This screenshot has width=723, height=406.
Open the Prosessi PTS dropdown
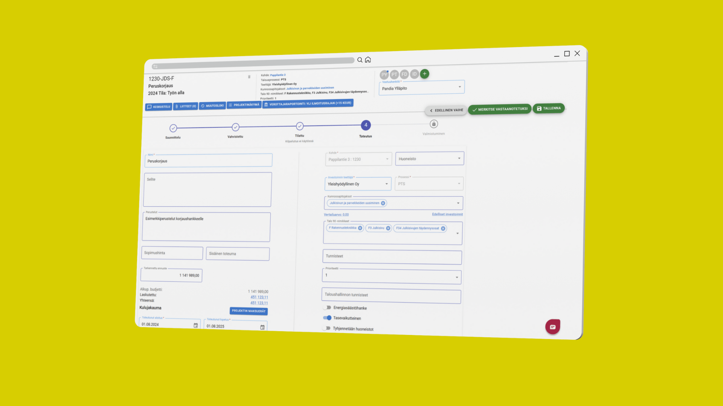(429, 183)
